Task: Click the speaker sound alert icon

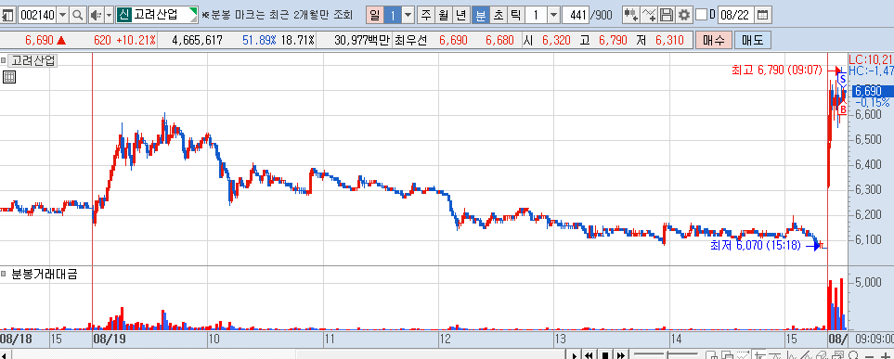Action: coord(97,15)
